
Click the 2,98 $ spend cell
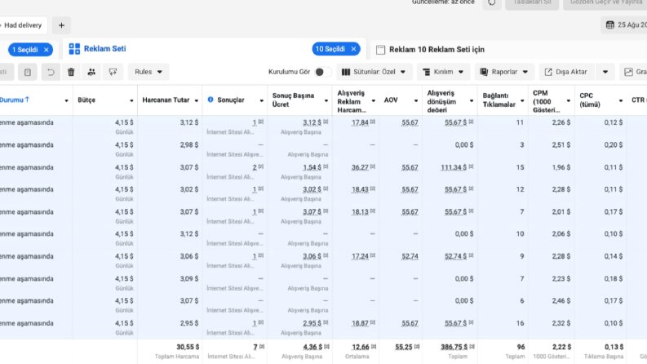point(189,144)
